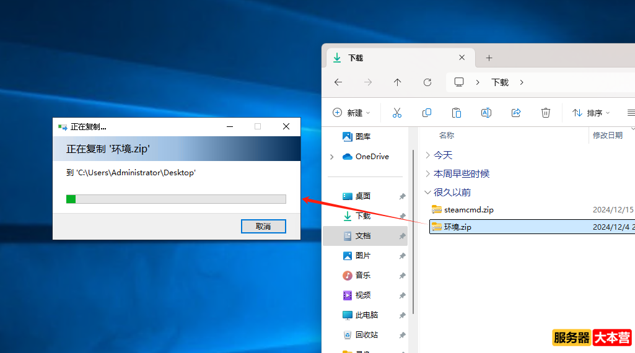
Task: Click the Cut scissors icon
Action: (397, 113)
